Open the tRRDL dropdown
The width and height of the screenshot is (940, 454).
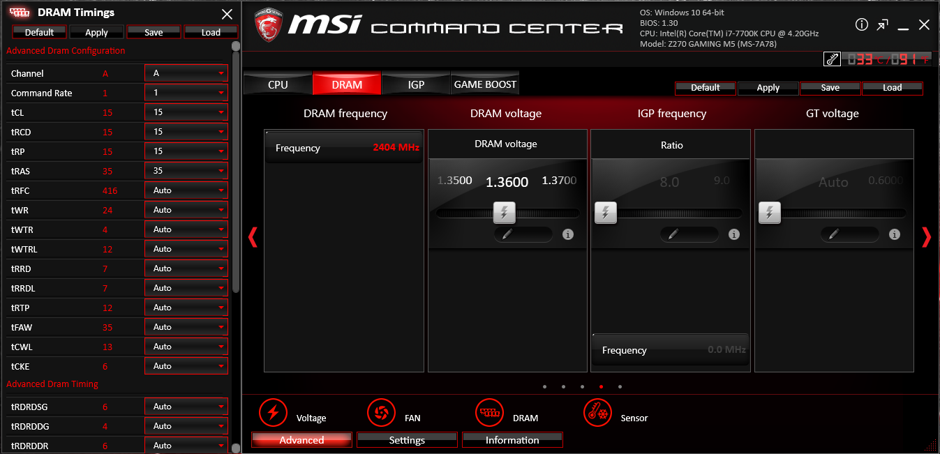(x=186, y=288)
